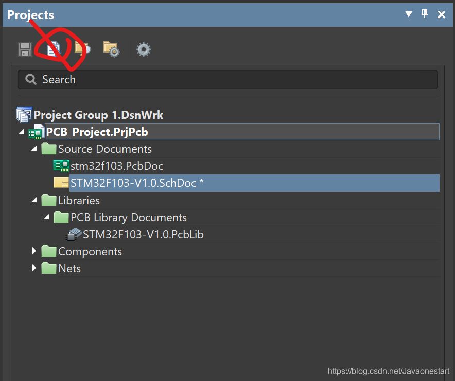Select the Components folder
The width and height of the screenshot is (455, 381).
point(90,252)
